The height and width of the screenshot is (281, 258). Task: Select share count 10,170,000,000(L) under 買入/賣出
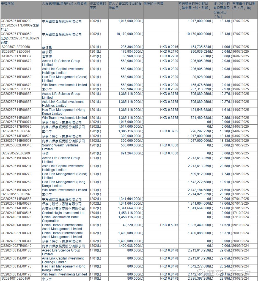coord(130,34)
